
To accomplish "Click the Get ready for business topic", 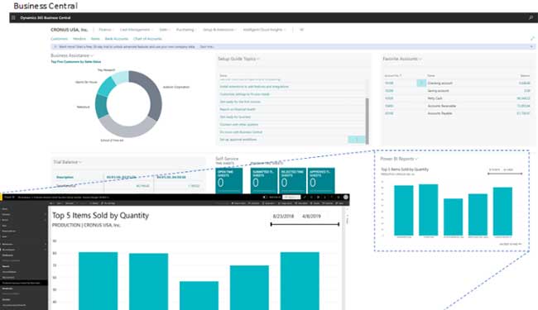I will [x=235, y=117].
